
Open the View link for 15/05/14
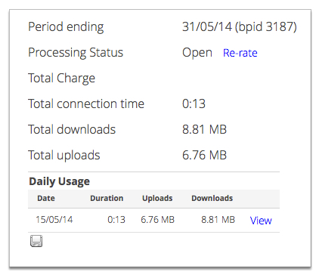[261, 221]
